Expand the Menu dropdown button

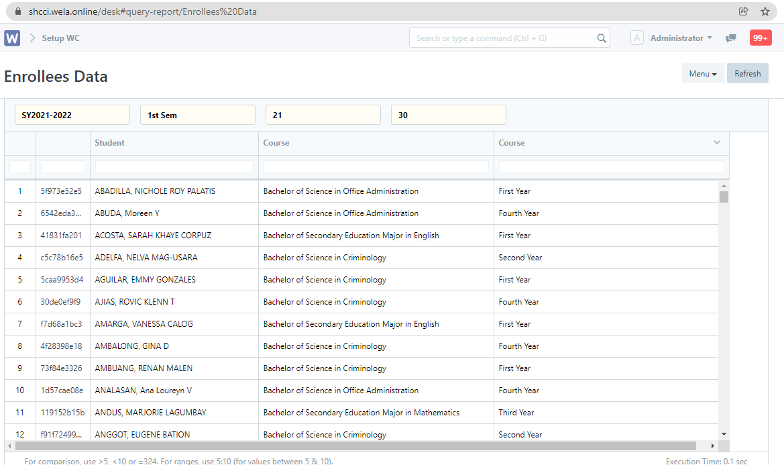(x=702, y=74)
